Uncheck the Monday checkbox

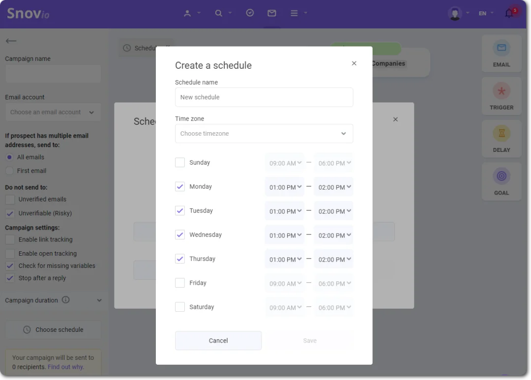click(180, 187)
